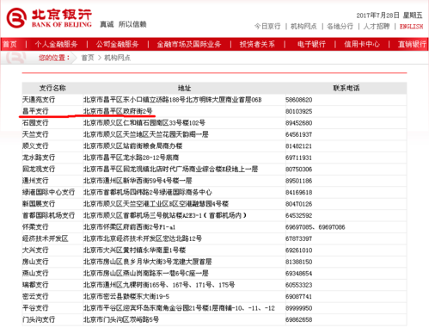Click phone number 84169618
Viewport: 429px width, 334px height.
pyautogui.click(x=299, y=192)
